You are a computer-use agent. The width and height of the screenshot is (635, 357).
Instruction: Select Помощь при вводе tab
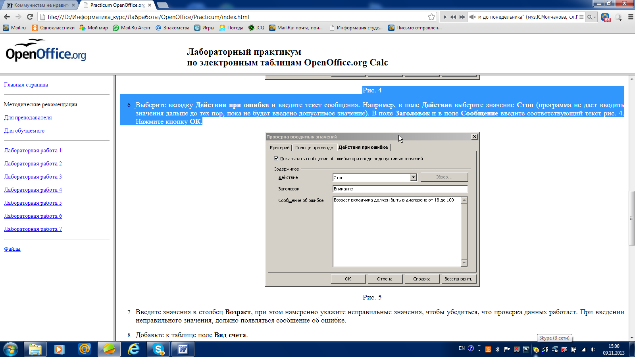[x=314, y=148]
